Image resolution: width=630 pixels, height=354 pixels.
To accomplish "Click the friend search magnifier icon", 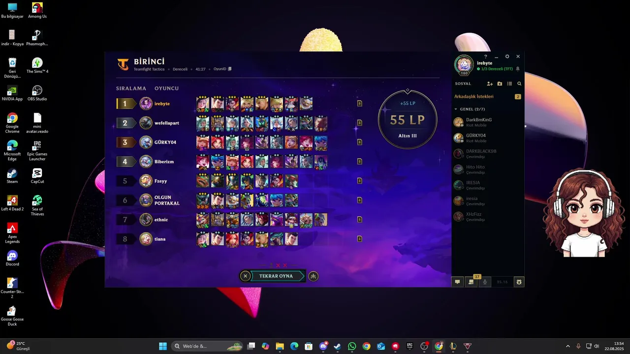I will 519,84.
